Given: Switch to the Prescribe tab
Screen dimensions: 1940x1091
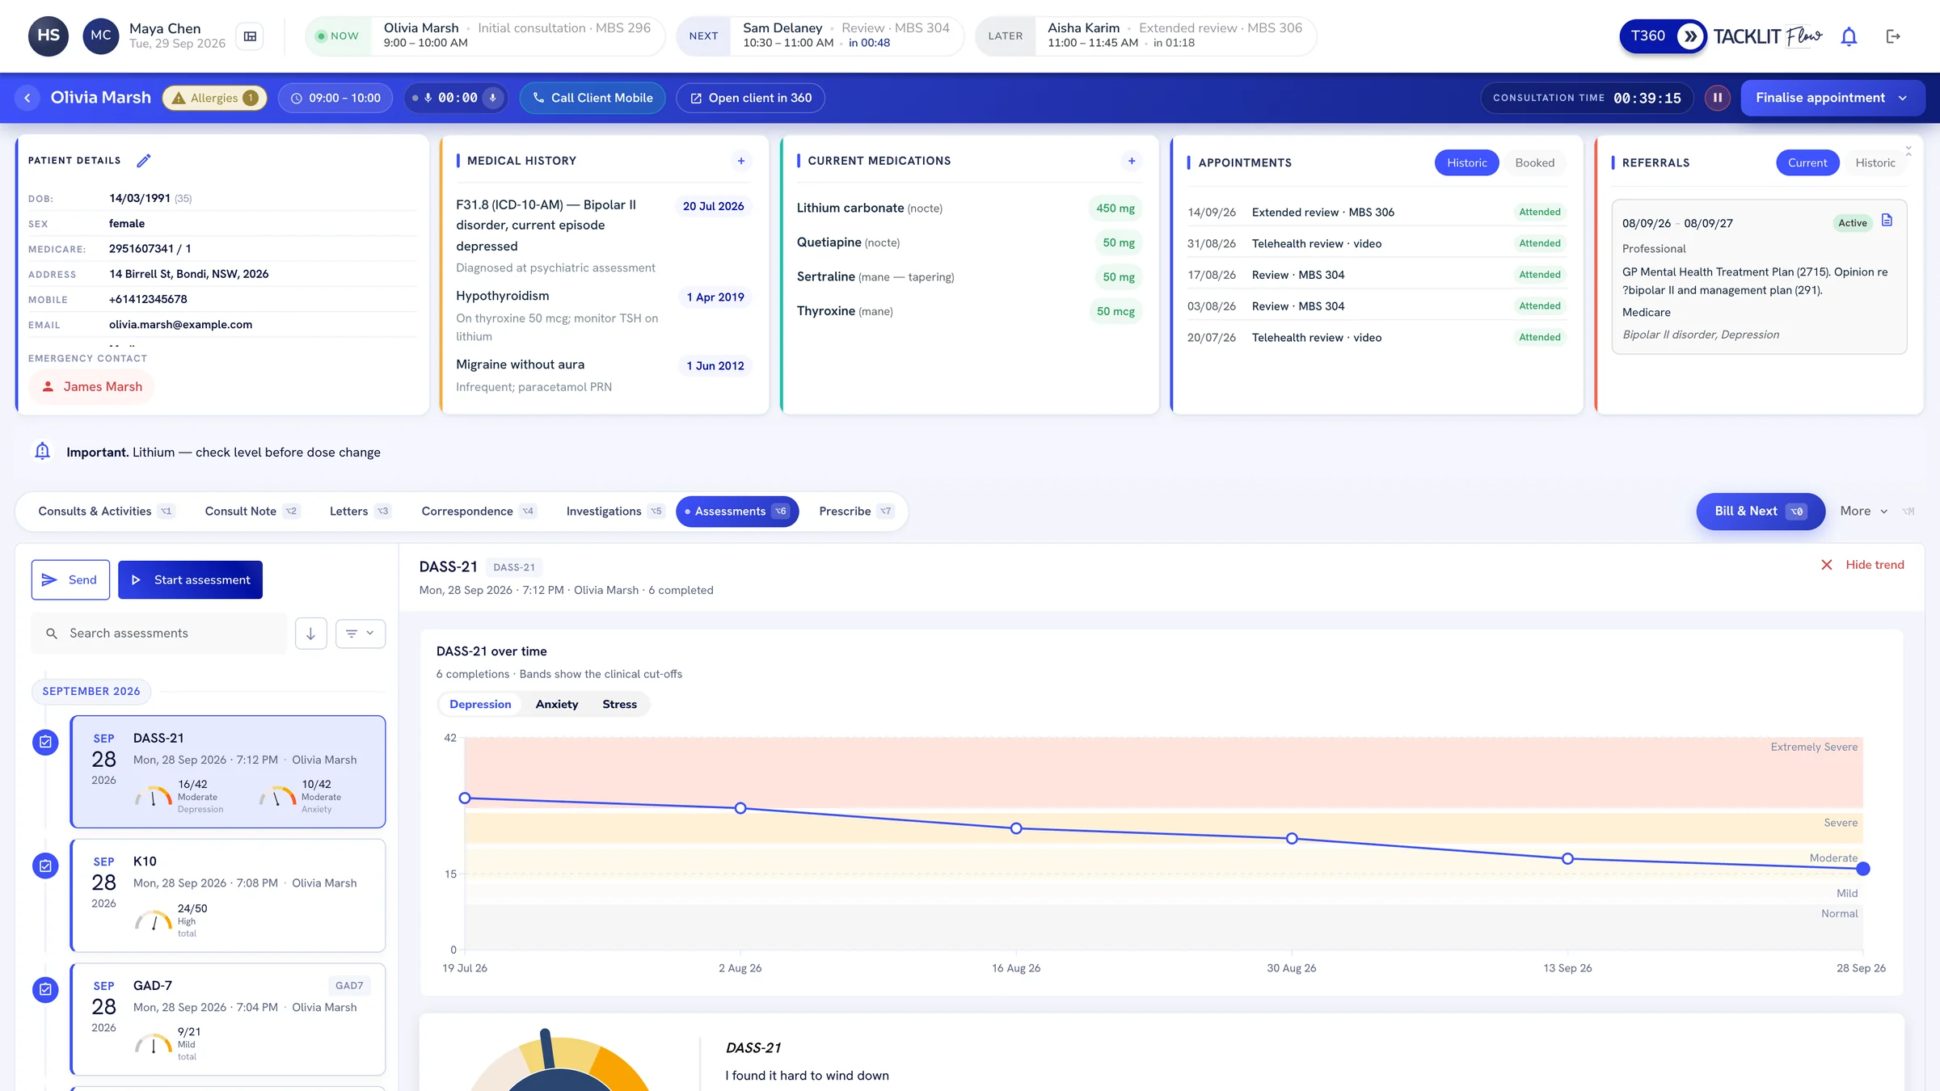Looking at the screenshot, I should click(x=855, y=512).
